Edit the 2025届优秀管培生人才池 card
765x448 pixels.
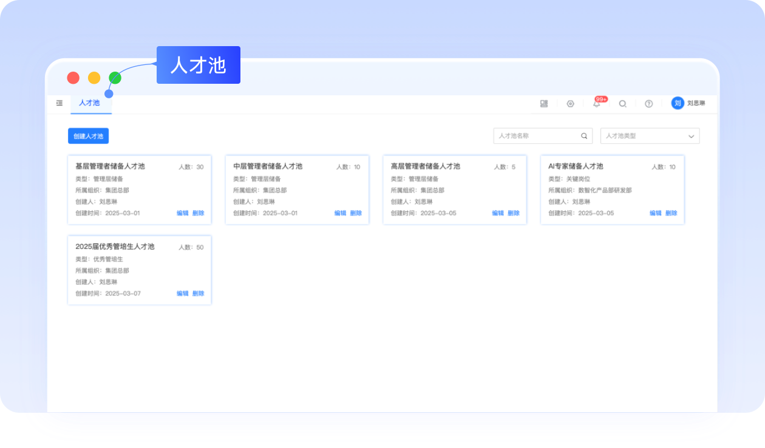coord(182,293)
